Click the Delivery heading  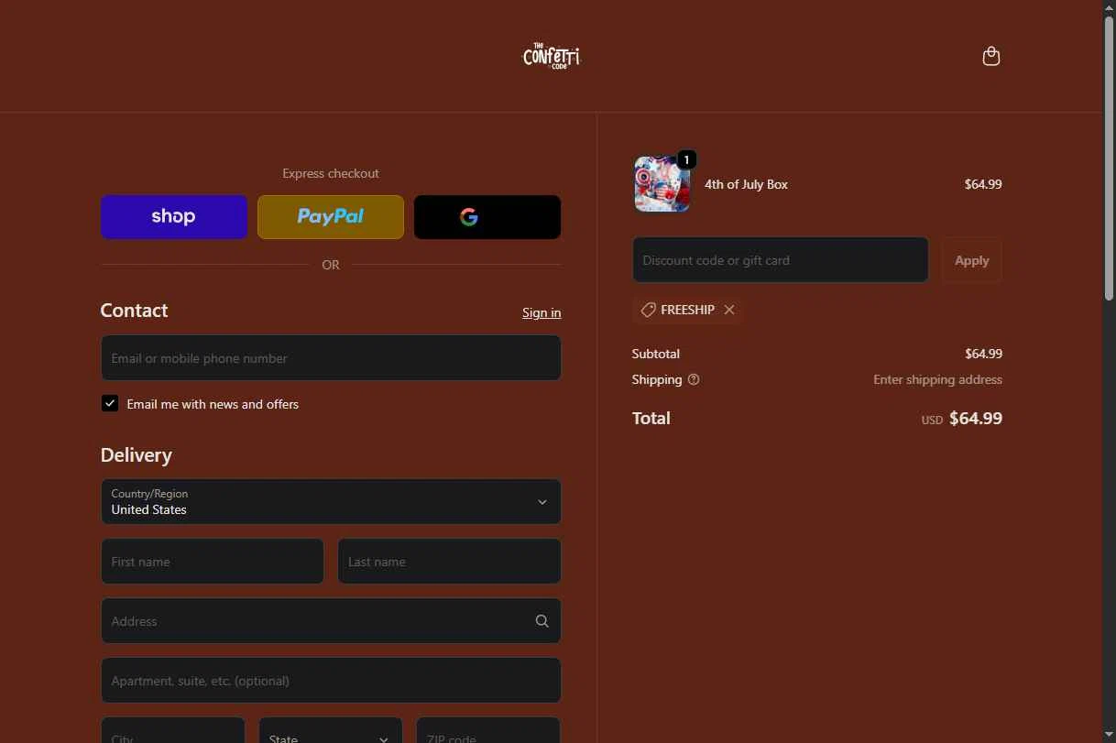coord(137,455)
